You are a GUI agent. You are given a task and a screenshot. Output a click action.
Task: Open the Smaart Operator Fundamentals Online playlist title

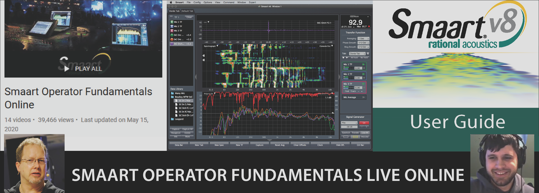pos(78,98)
